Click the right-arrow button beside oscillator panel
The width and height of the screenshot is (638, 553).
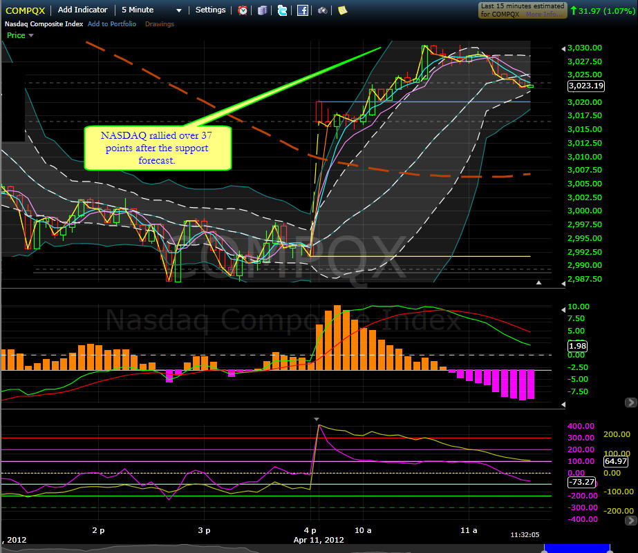tap(630, 520)
